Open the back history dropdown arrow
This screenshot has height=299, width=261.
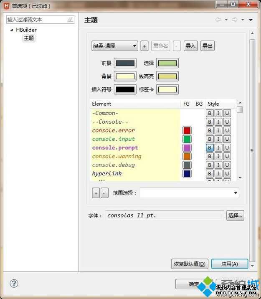(x=226, y=20)
